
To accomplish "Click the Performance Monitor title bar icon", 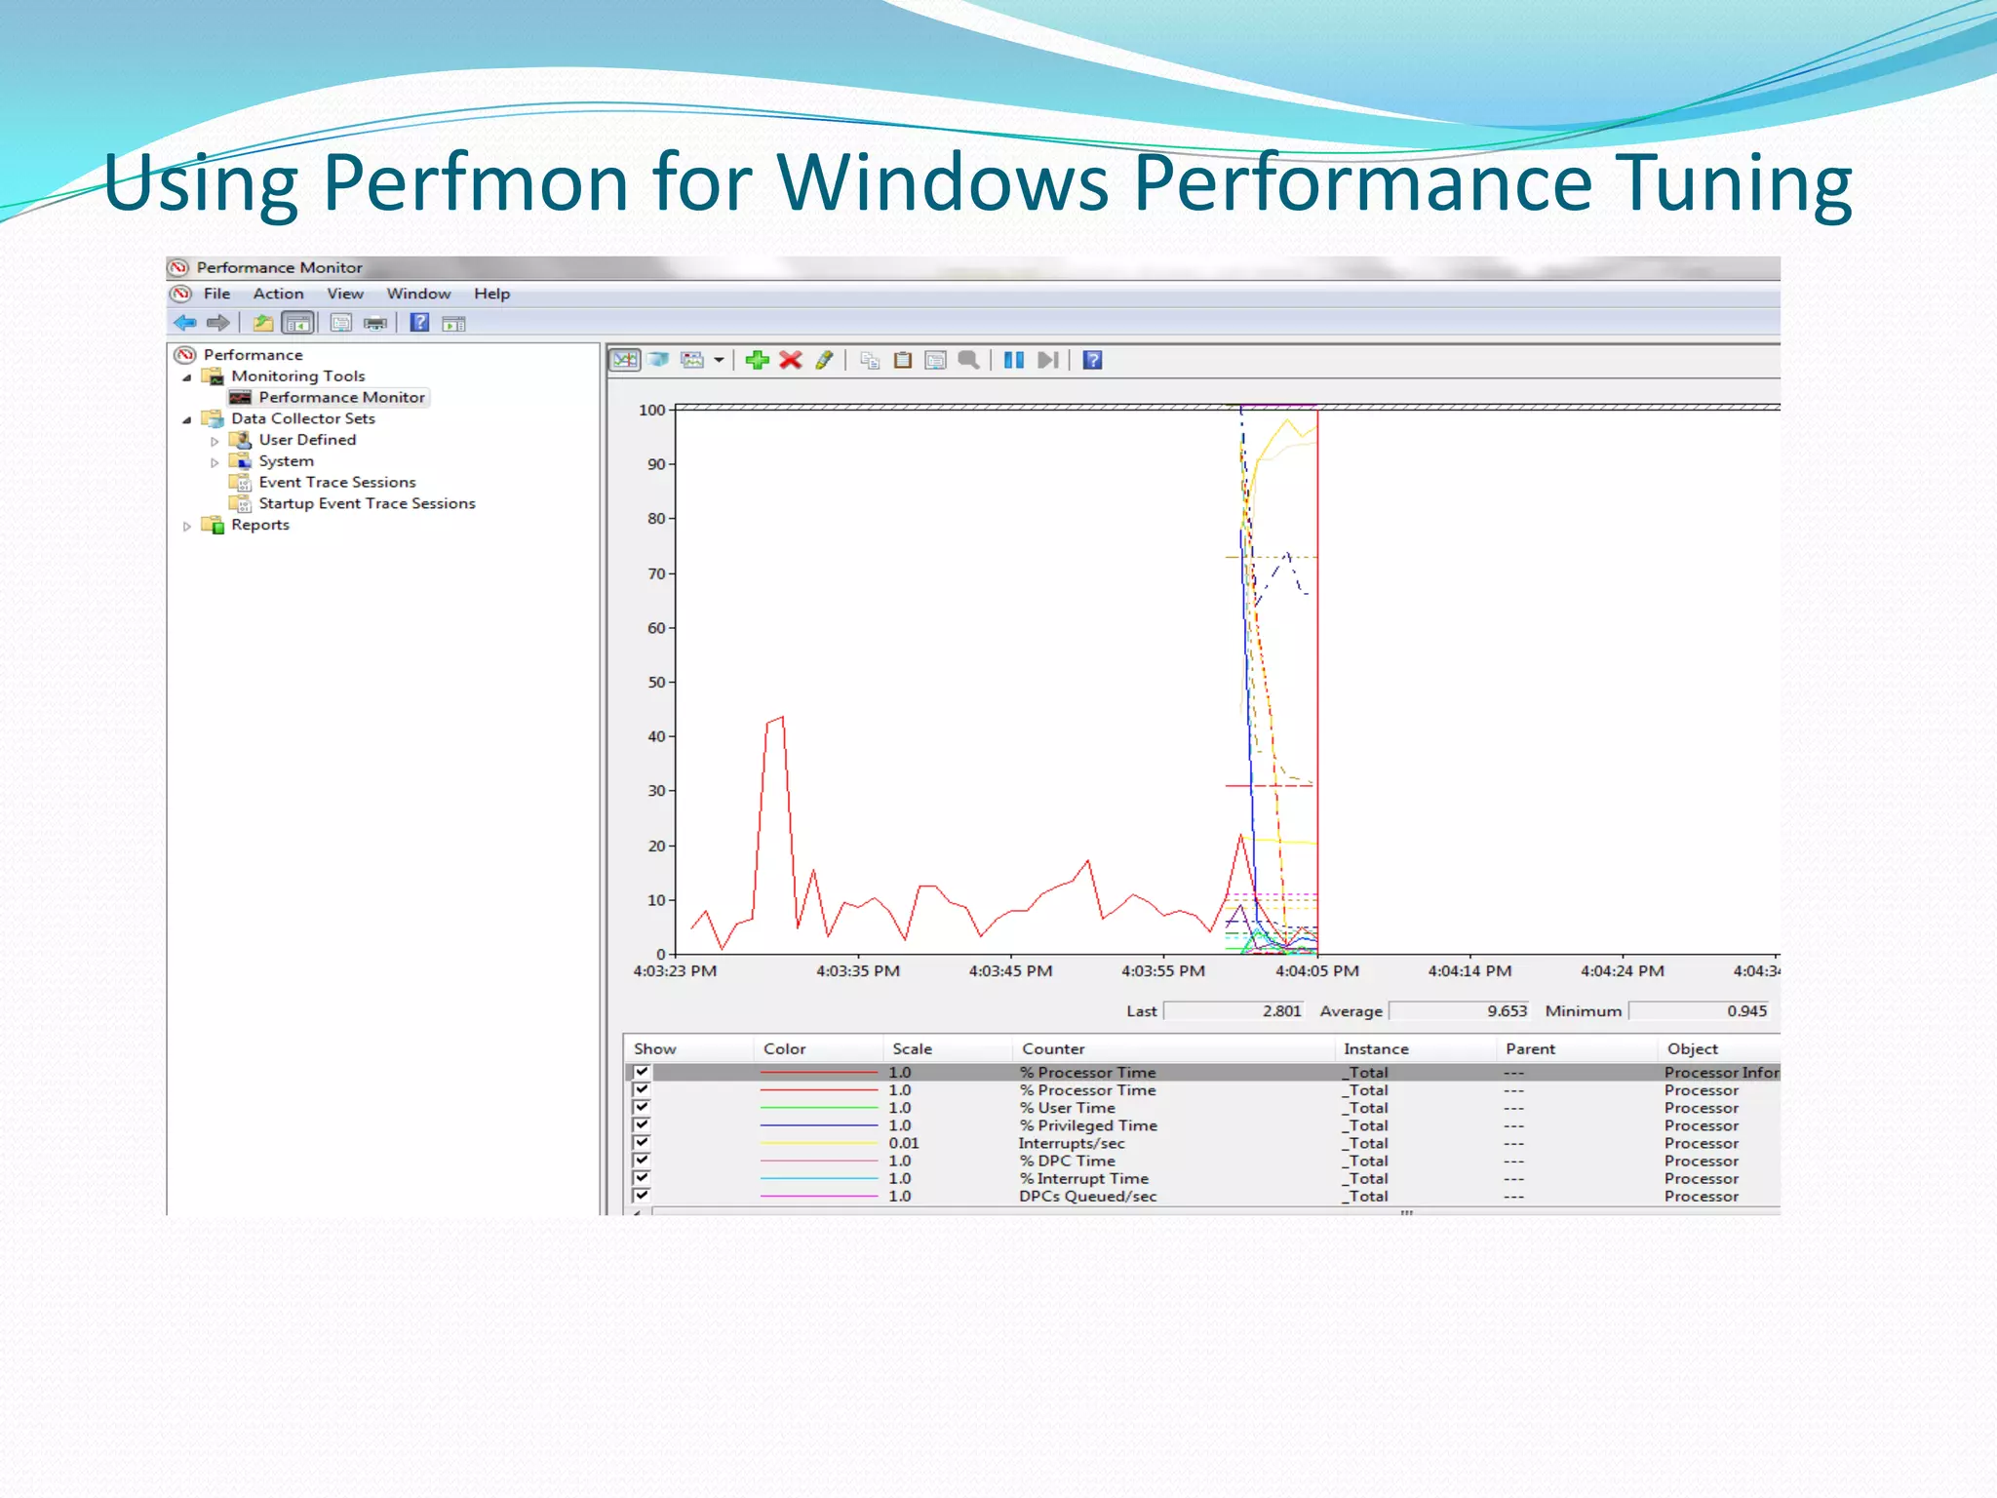I will pyautogui.click(x=178, y=267).
